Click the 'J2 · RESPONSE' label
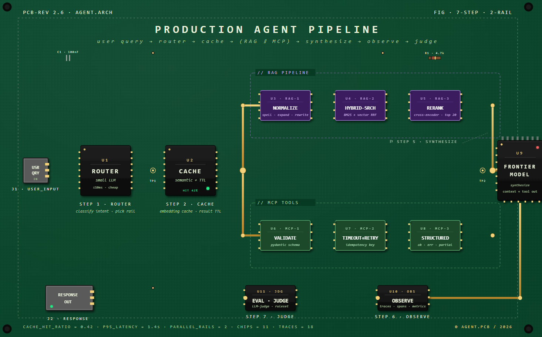 (x=68, y=318)
